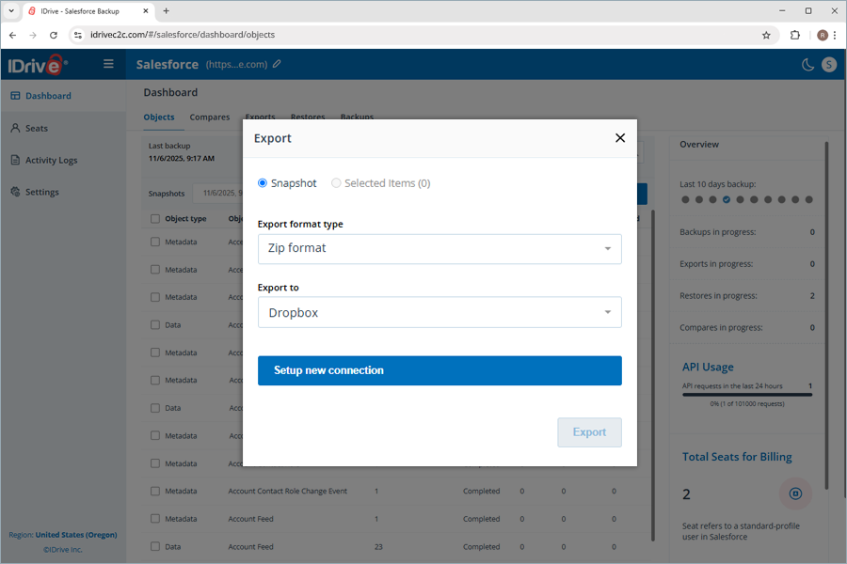Click the objects table scrollbar
This screenshot has height=564, width=847.
click(653, 375)
